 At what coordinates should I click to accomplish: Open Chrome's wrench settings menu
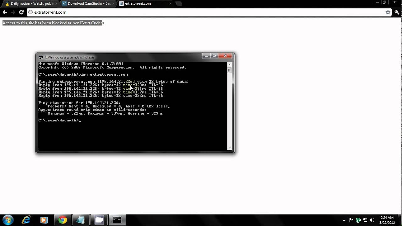coord(397,12)
